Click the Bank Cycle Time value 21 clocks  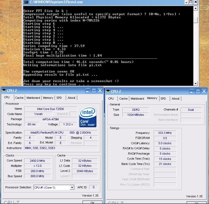coord(165,164)
